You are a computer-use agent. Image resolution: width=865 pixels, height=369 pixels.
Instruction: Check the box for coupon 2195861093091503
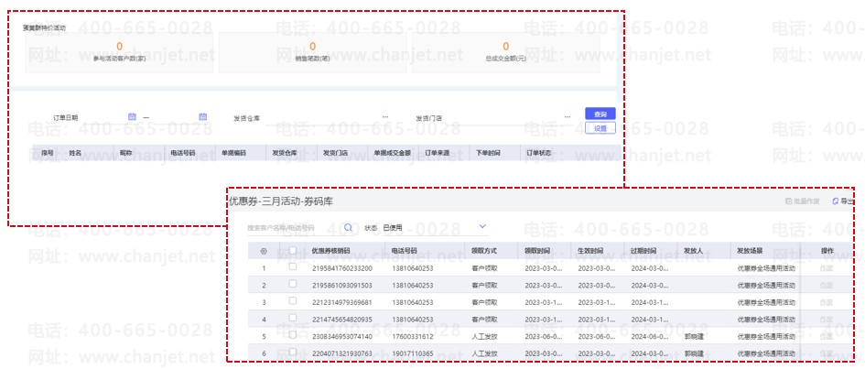click(x=293, y=284)
